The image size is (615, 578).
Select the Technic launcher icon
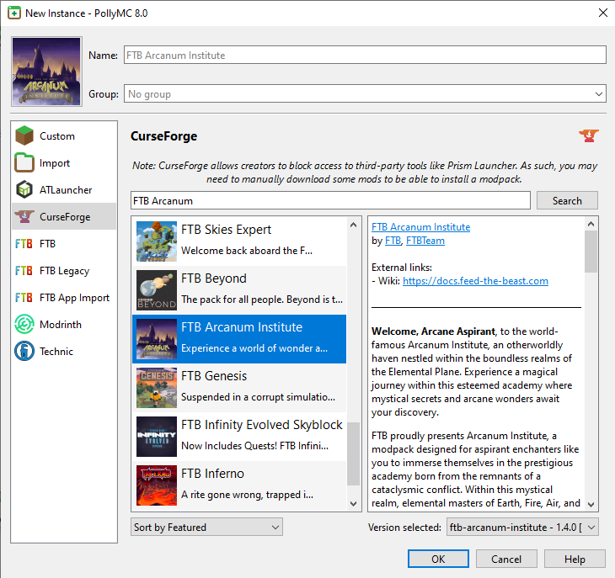click(24, 352)
